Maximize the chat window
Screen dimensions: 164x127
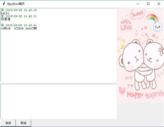[148, 4]
